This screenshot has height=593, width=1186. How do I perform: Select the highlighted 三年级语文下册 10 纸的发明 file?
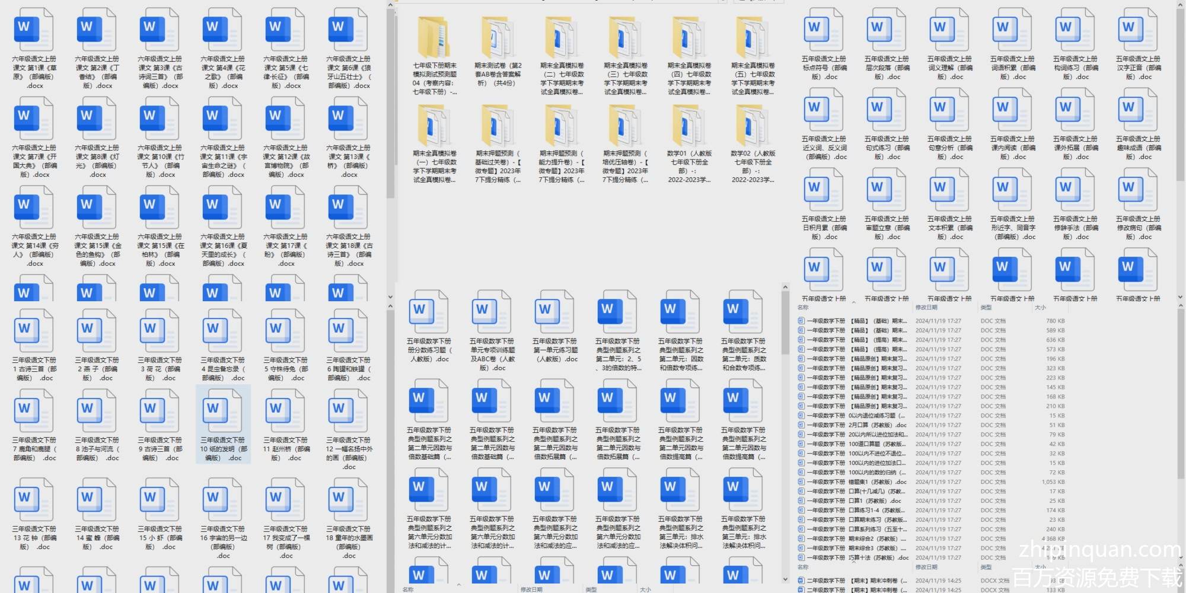223,423
